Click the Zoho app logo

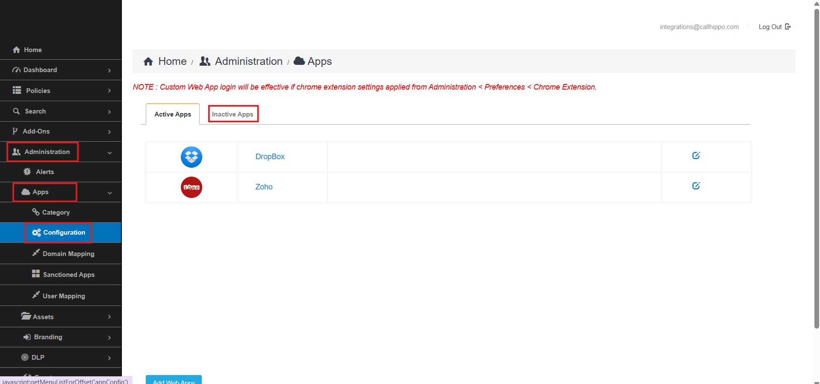pyautogui.click(x=192, y=187)
